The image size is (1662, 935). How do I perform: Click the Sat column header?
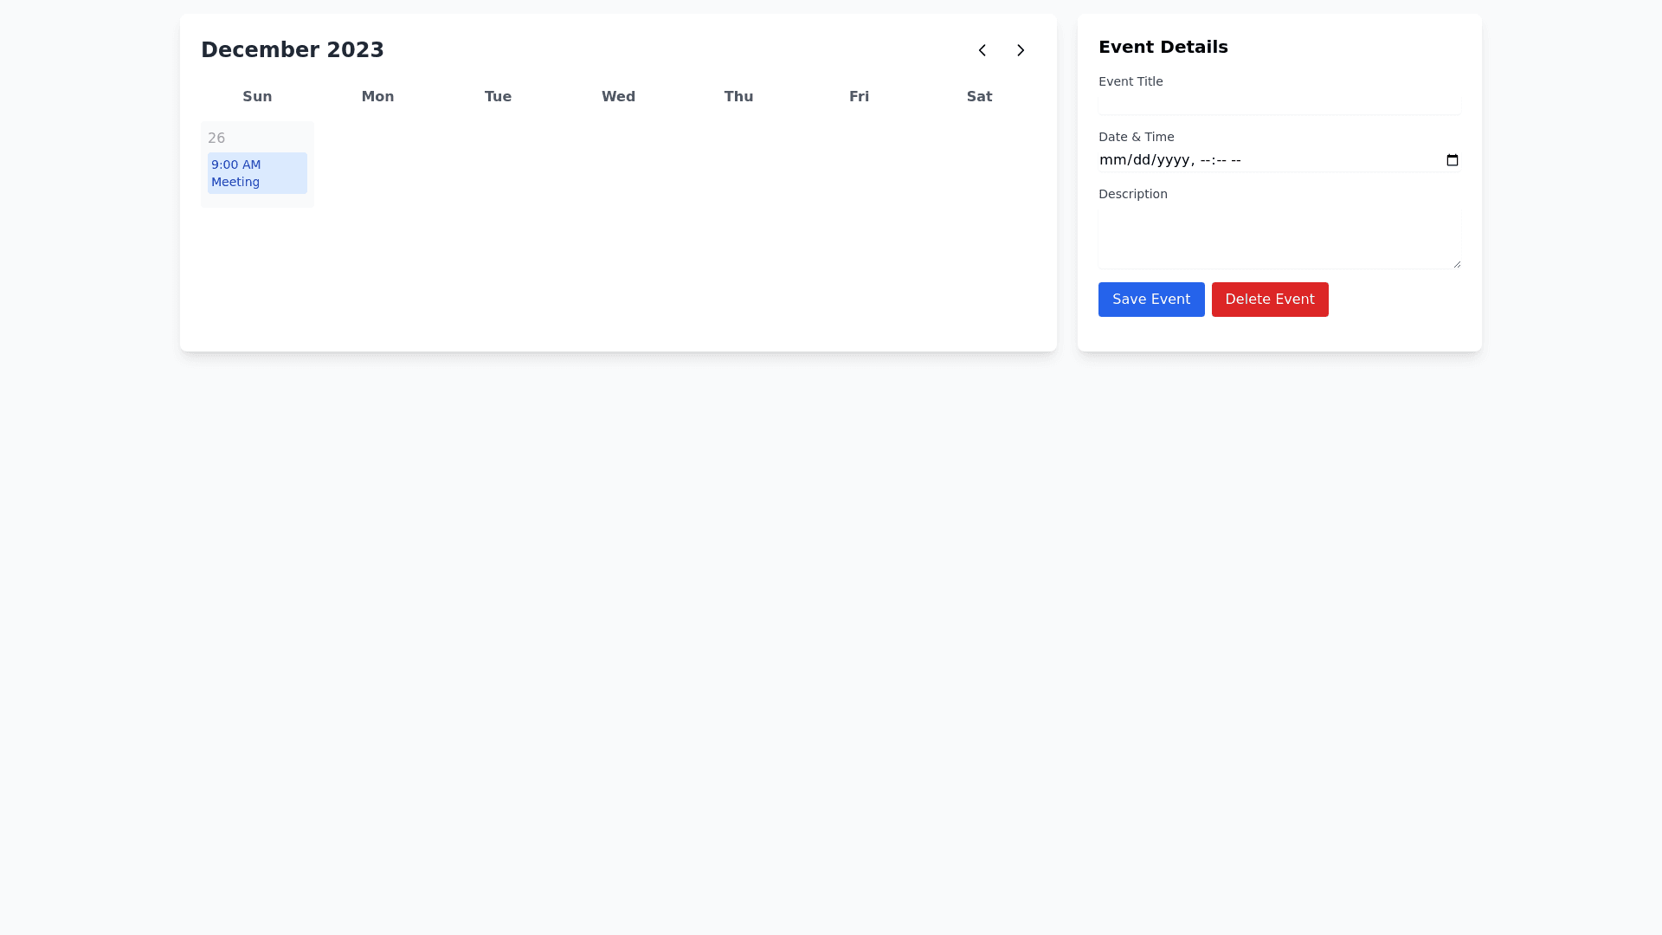[x=979, y=96]
